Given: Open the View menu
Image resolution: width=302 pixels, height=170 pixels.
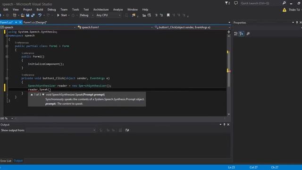Looking at the screenshot, I should point(16,9).
